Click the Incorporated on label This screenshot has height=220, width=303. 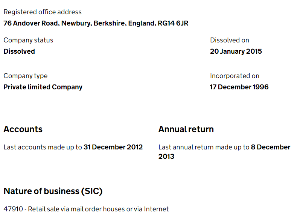pyautogui.click(x=234, y=76)
